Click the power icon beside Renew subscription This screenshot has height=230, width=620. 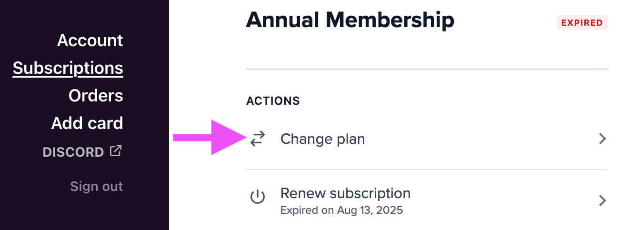coord(258,197)
